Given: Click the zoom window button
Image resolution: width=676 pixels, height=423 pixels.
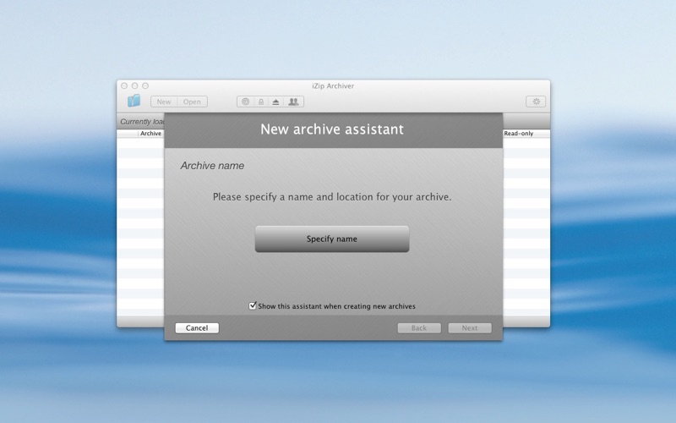Looking at the screenshot, I should click(145, 85).
